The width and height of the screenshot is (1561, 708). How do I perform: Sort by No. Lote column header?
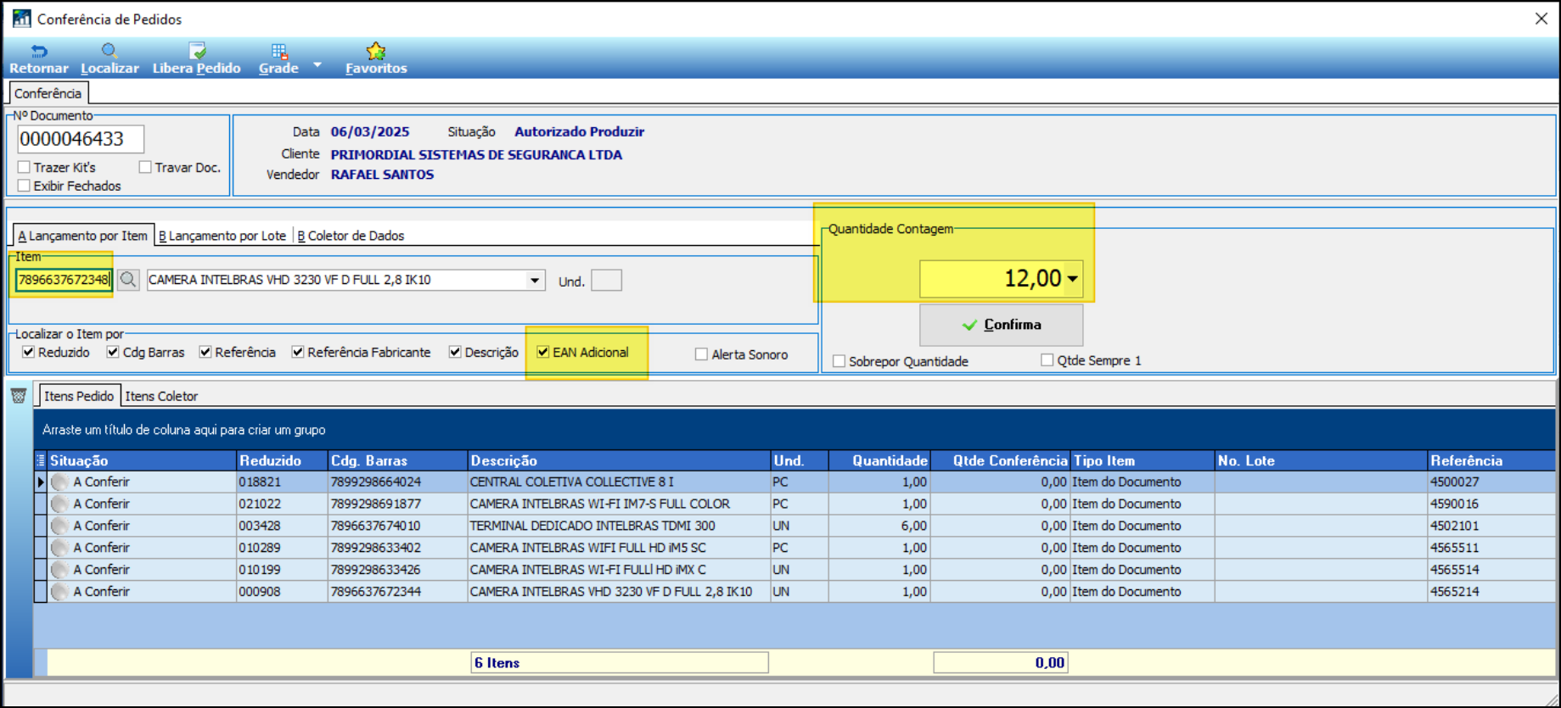[1321, 460]
